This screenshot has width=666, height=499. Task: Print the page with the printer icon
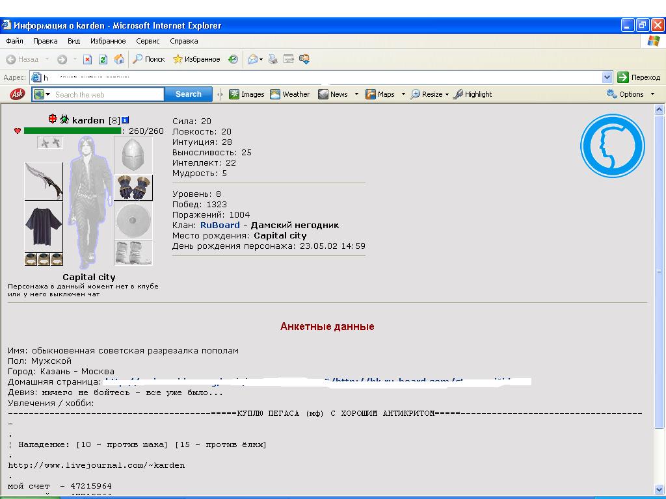(x=273, y=59)
